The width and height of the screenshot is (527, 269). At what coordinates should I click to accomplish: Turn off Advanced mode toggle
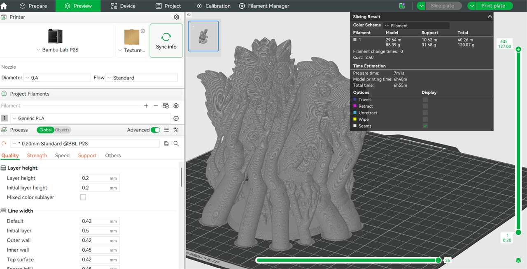pos(155,130)
